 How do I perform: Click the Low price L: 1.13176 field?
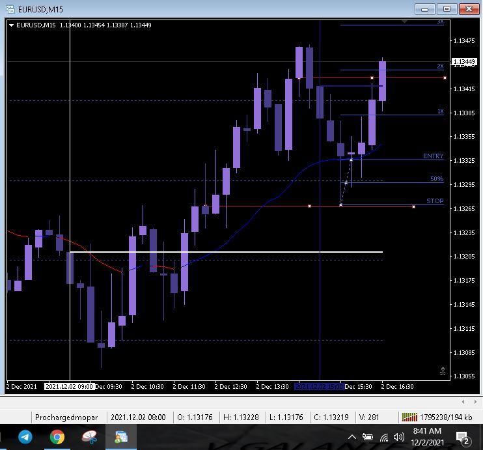pos(286,417)
